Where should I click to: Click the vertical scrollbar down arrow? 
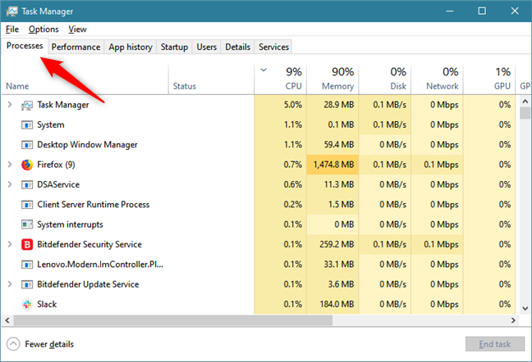(x=525, y=308)
